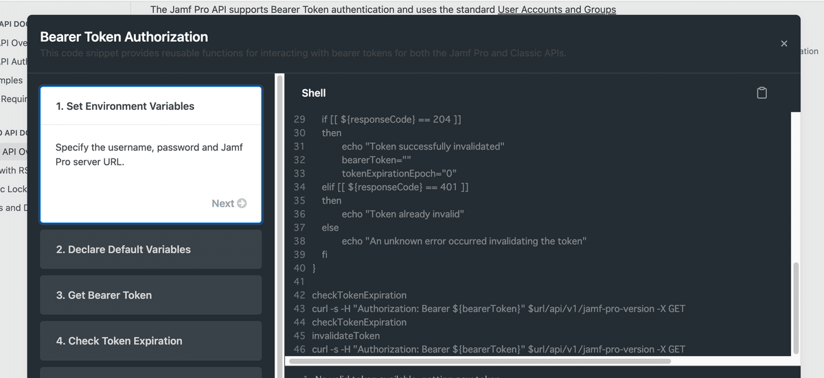Click the horizontal scrollbar under the code

tap(480, 361)
